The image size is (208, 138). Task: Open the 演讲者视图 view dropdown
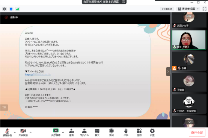tap(188, 9)
